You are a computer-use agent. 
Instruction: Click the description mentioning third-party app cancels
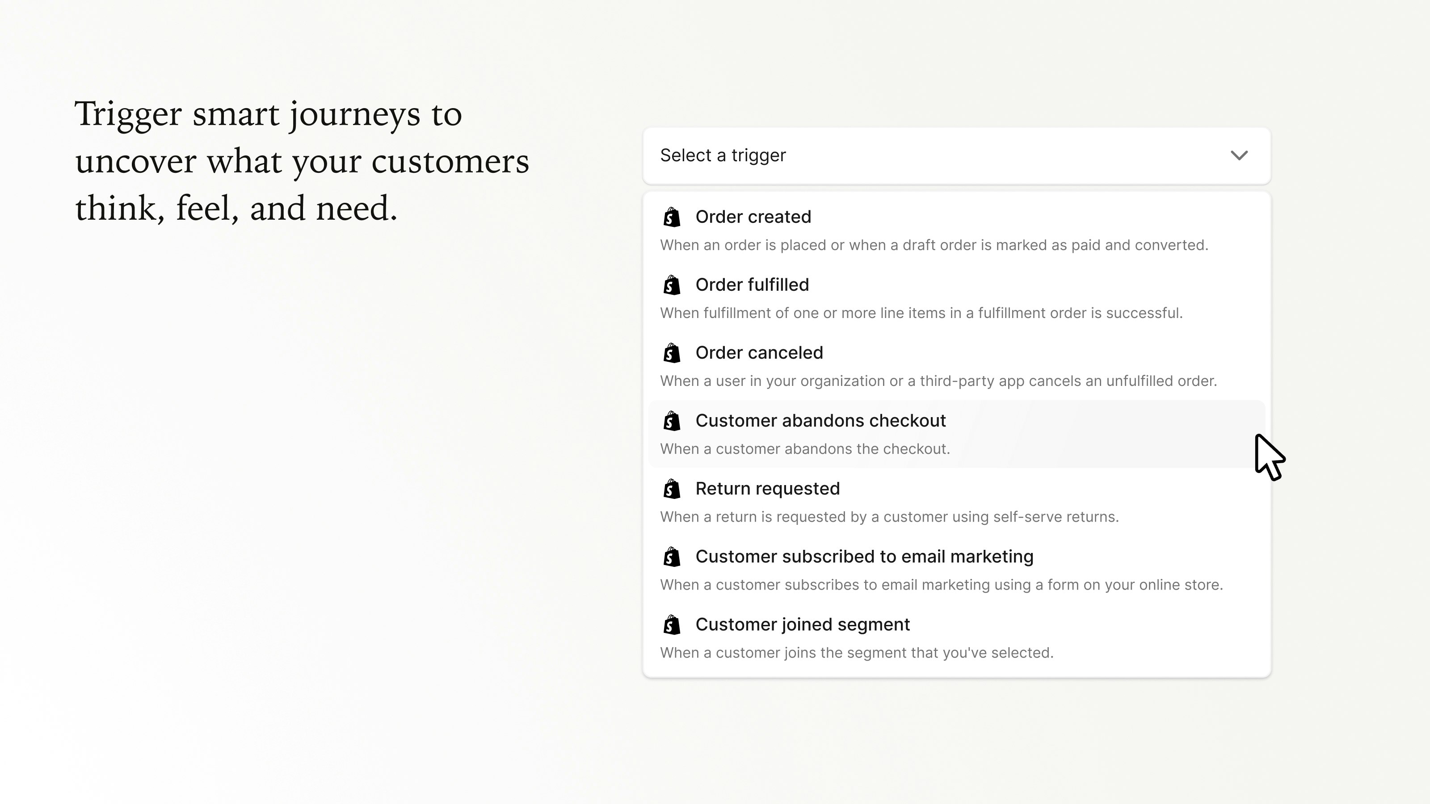tap(938, 381)
